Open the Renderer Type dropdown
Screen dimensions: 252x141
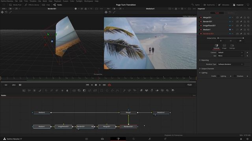click(x=230, y=64)
